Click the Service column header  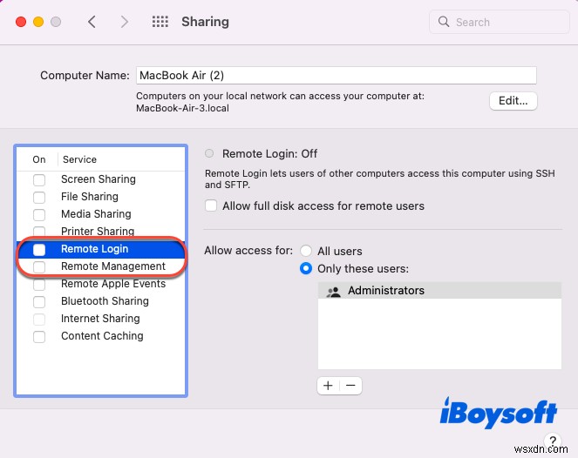point(79,159)
